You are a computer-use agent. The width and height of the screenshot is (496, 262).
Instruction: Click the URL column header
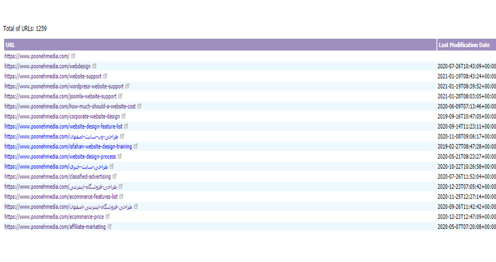[220, 45]
